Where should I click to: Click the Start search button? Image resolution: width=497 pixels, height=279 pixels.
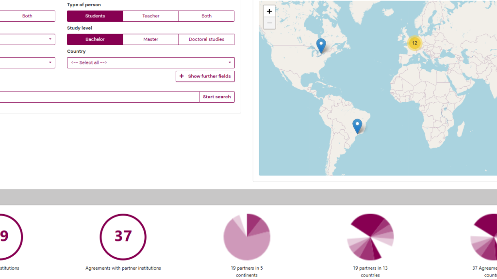tap(217, 97)
